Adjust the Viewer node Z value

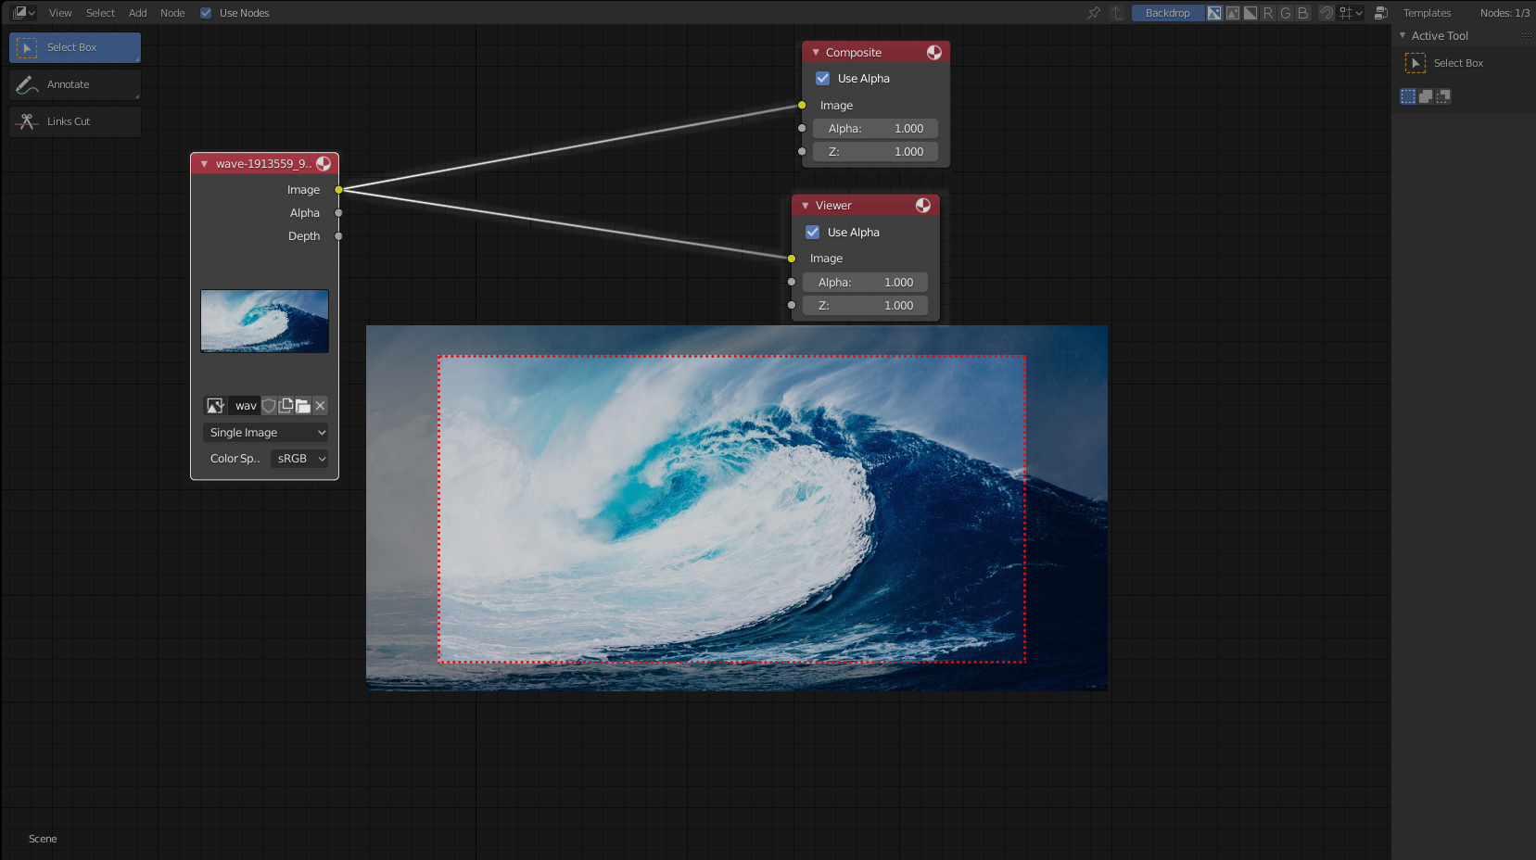coord(865,306)
